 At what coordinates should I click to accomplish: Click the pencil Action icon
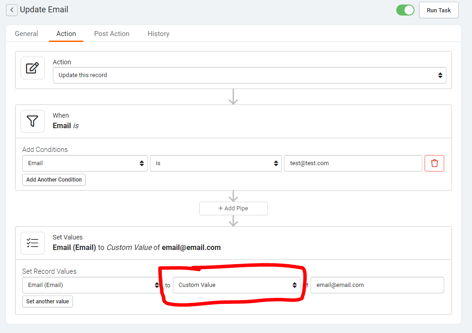[x=32, y=67]
